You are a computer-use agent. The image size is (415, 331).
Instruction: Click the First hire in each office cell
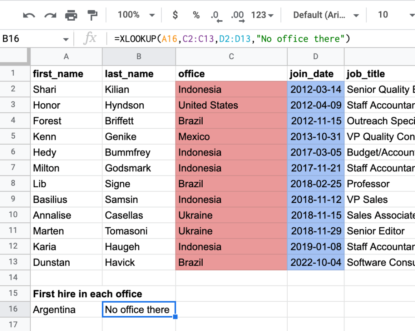pos(88,294)
